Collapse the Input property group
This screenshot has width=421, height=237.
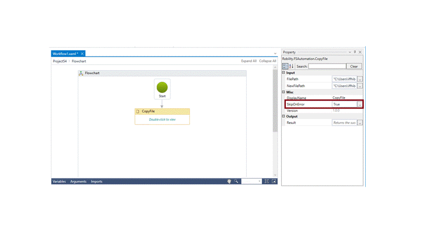tap(284, 73)
